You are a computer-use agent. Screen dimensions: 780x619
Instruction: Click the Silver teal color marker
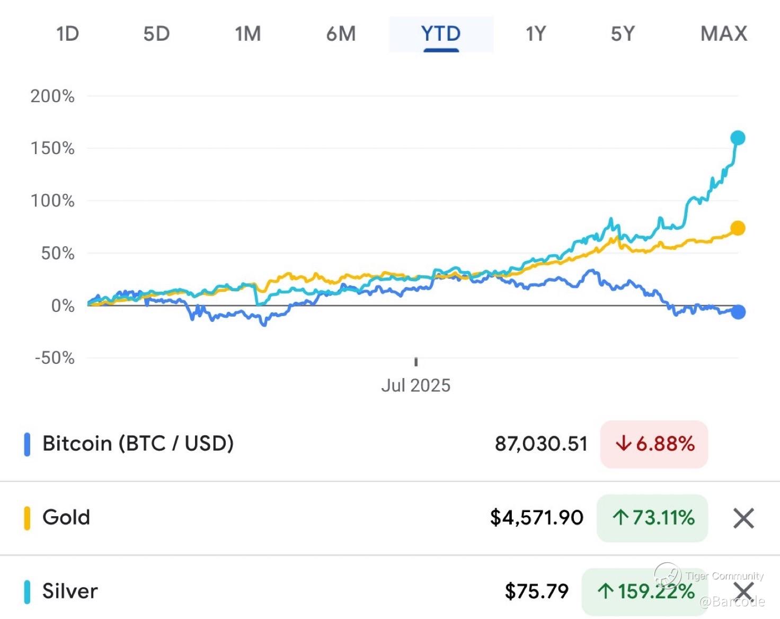(x=27, y=591)
